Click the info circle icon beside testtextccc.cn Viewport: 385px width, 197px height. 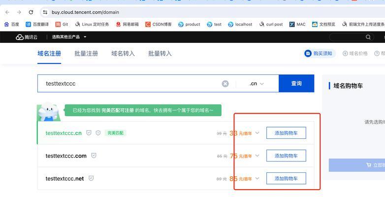pos(98,133)
